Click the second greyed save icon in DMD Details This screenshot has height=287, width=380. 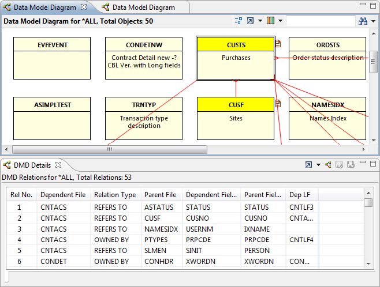(351, 165)
